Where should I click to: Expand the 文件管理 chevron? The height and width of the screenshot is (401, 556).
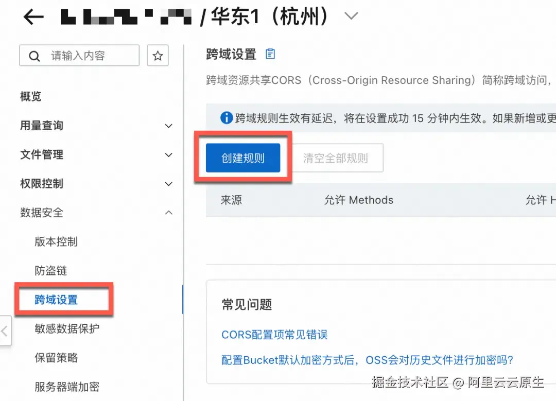169,155
